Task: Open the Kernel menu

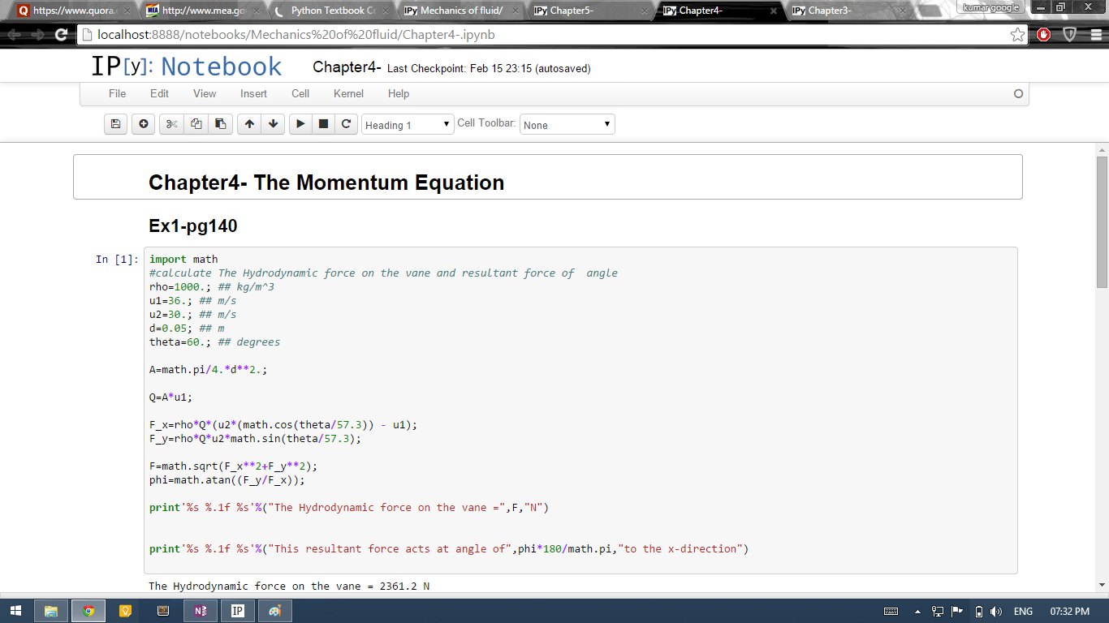Action: click(348, 93)
